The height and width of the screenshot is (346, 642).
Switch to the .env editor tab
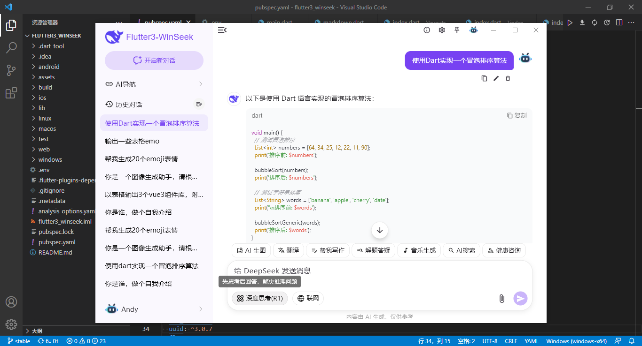[216, 23]
